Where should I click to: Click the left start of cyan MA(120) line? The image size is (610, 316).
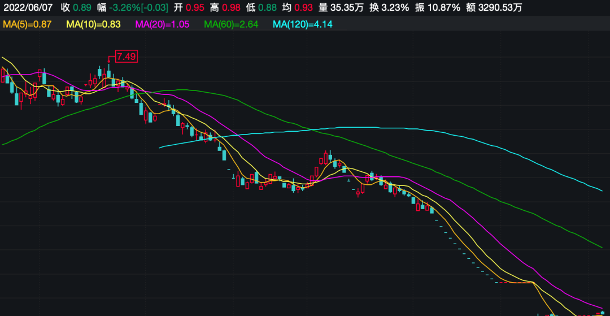[160, 148]
